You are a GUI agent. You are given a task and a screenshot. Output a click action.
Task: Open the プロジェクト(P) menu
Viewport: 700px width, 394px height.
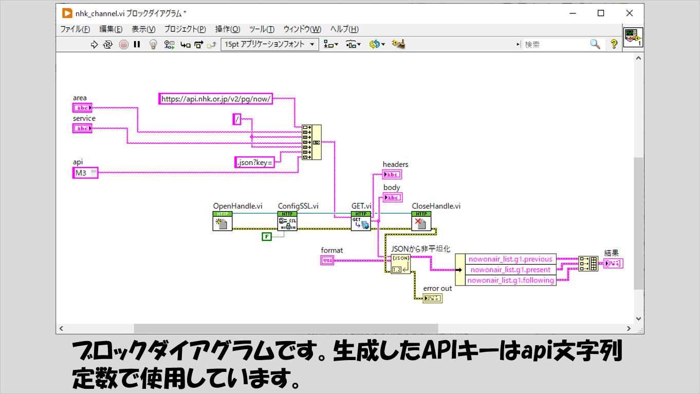pyautogui.click(x=185, y=29)
